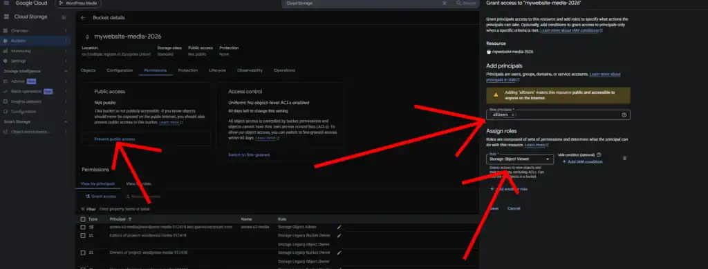
Task: Click Switch to fine-grained link
Action: pos(249,155)
